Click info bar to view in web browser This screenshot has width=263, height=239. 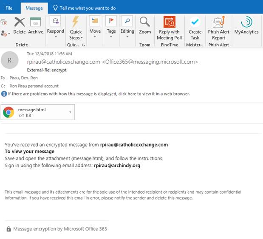99,94
